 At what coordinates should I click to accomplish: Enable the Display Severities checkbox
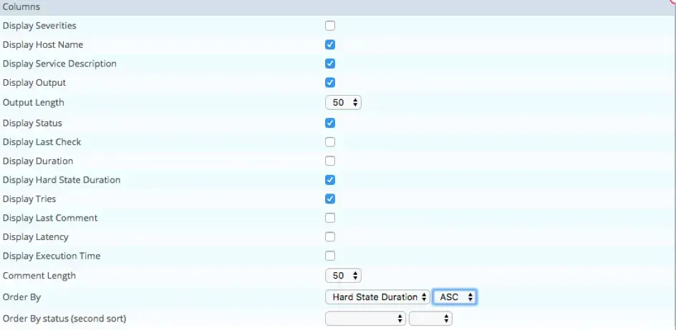pos(330,26)
